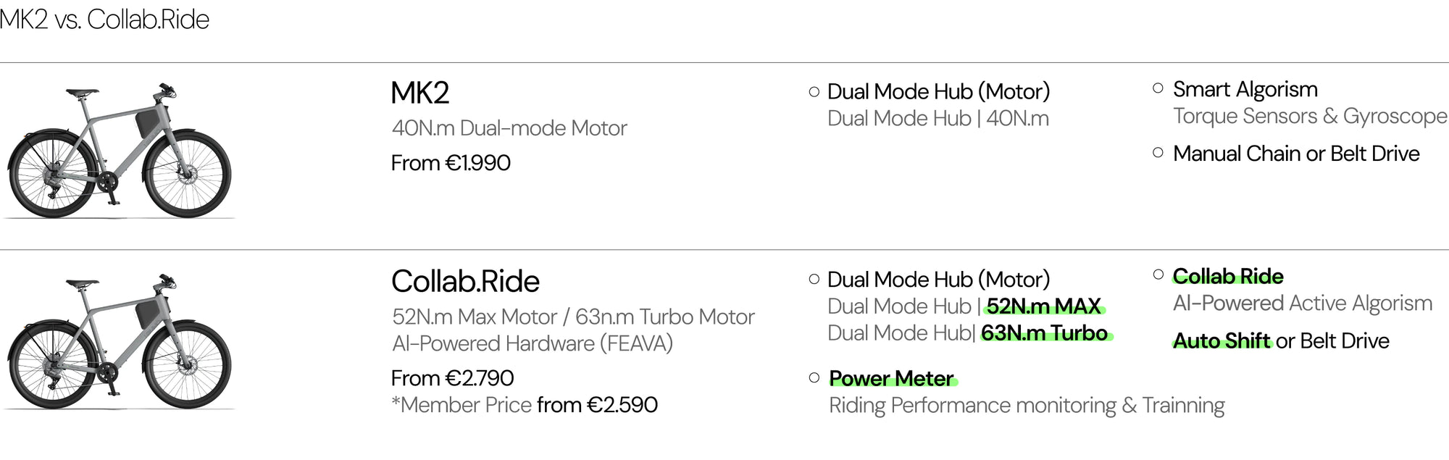Click the Collab.Ride bike image
This screenshot has width=1449, height=460.
pyautogui.click(x=120, y=342)
